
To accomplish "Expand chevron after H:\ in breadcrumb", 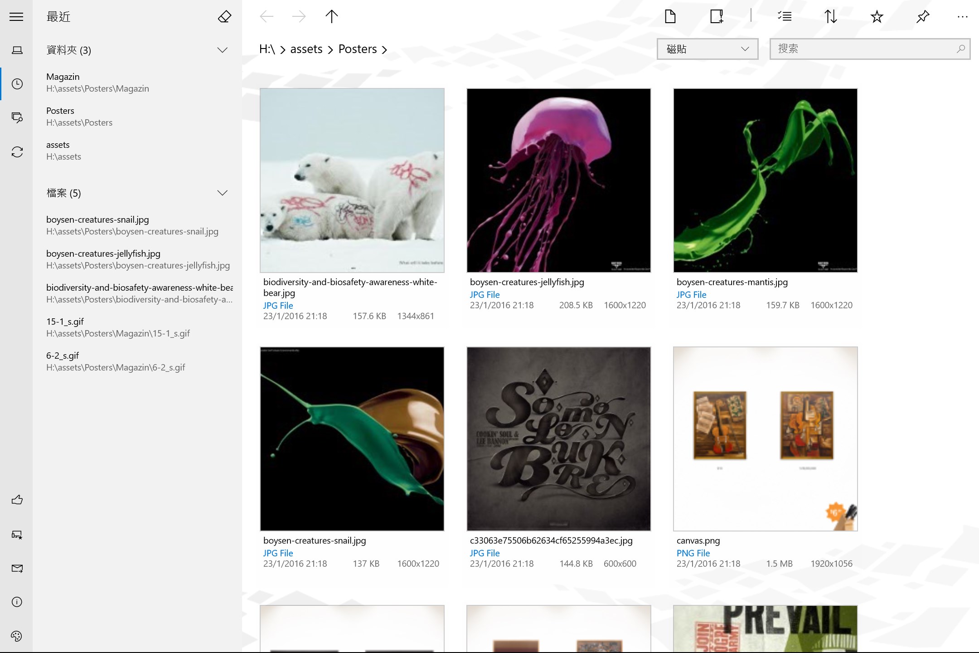I will 282,49.
